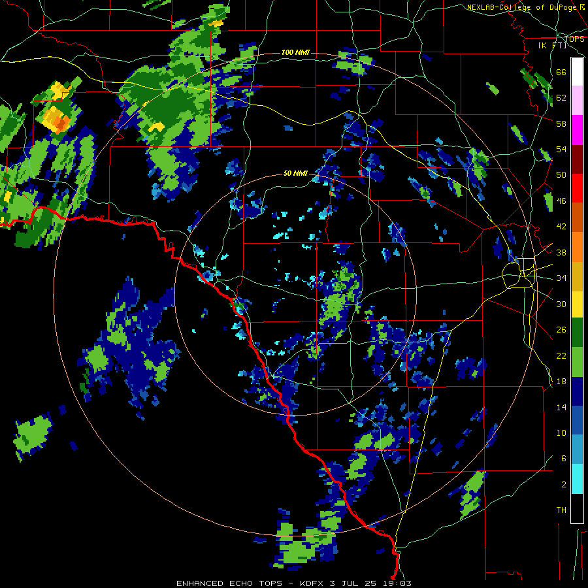Select the 46 scale value
This screenshot has height=588, width=588.
[561, 201]
